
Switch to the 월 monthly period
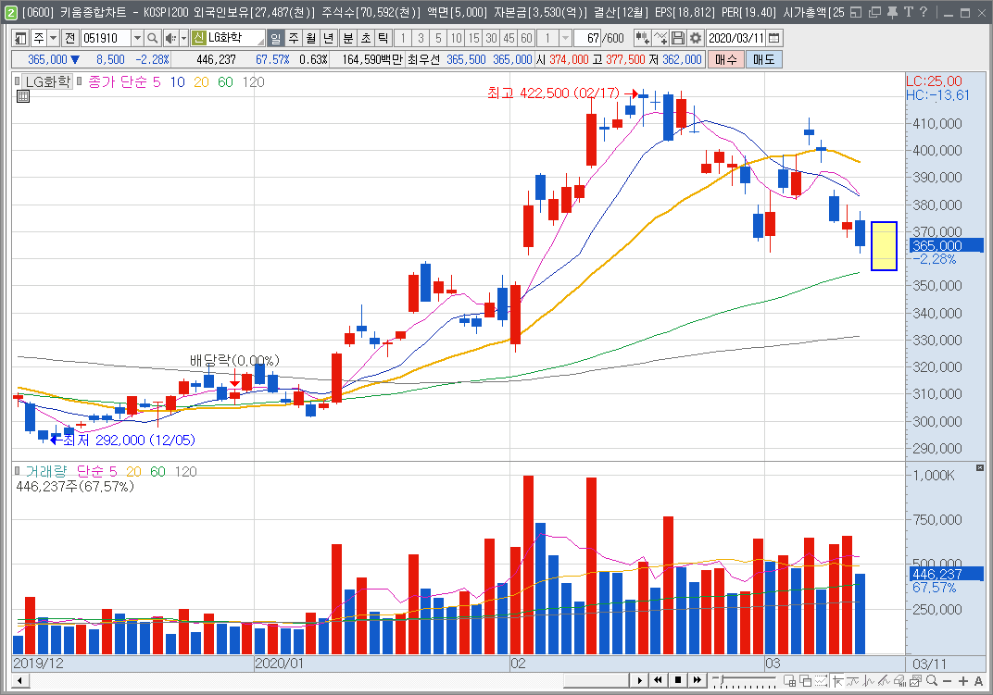(311, 39)
